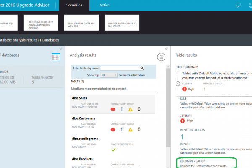Click sysdiagrams ready for stretch checkmark
The width and height of the screenshot is (252, 168).
113,150
